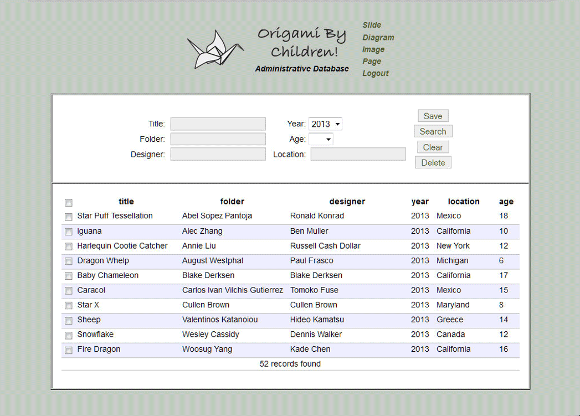Select the Dragon Whelp row checkbox
The height and width of the screenshot is (416, 580).
(x=69, y=261)
